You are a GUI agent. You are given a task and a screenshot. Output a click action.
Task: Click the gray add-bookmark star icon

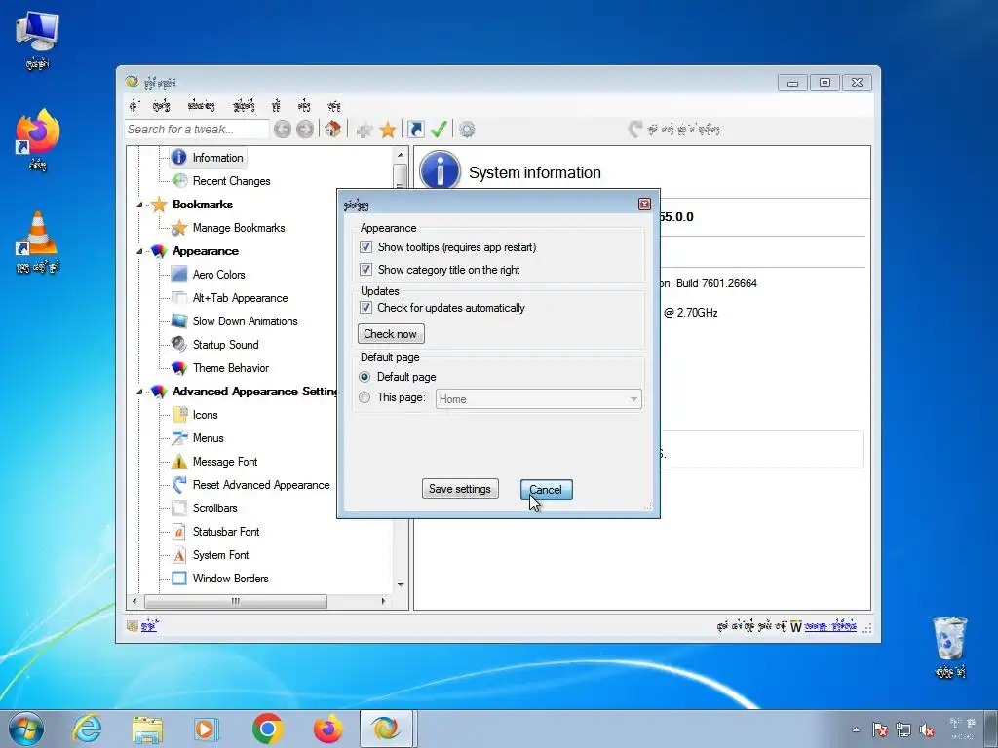[365, 131]
